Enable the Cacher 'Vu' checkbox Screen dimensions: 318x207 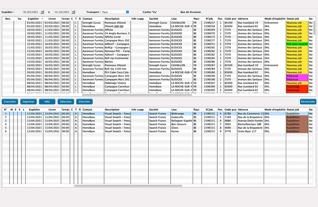(140, 12)
